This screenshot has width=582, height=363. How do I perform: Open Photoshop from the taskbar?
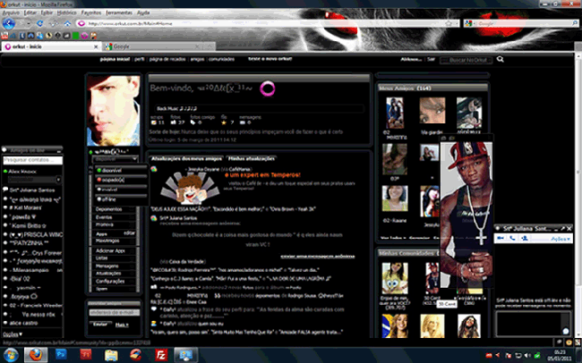coord(61,355)
